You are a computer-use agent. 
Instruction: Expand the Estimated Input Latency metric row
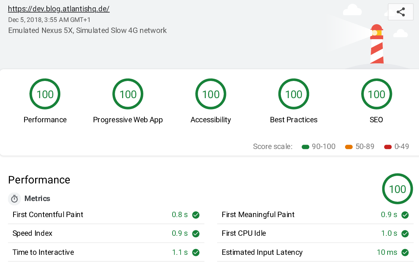(x=262, y=253)
